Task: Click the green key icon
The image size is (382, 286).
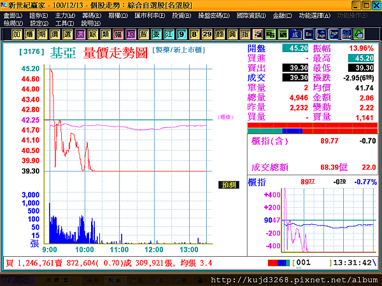Action: [359, 34]
